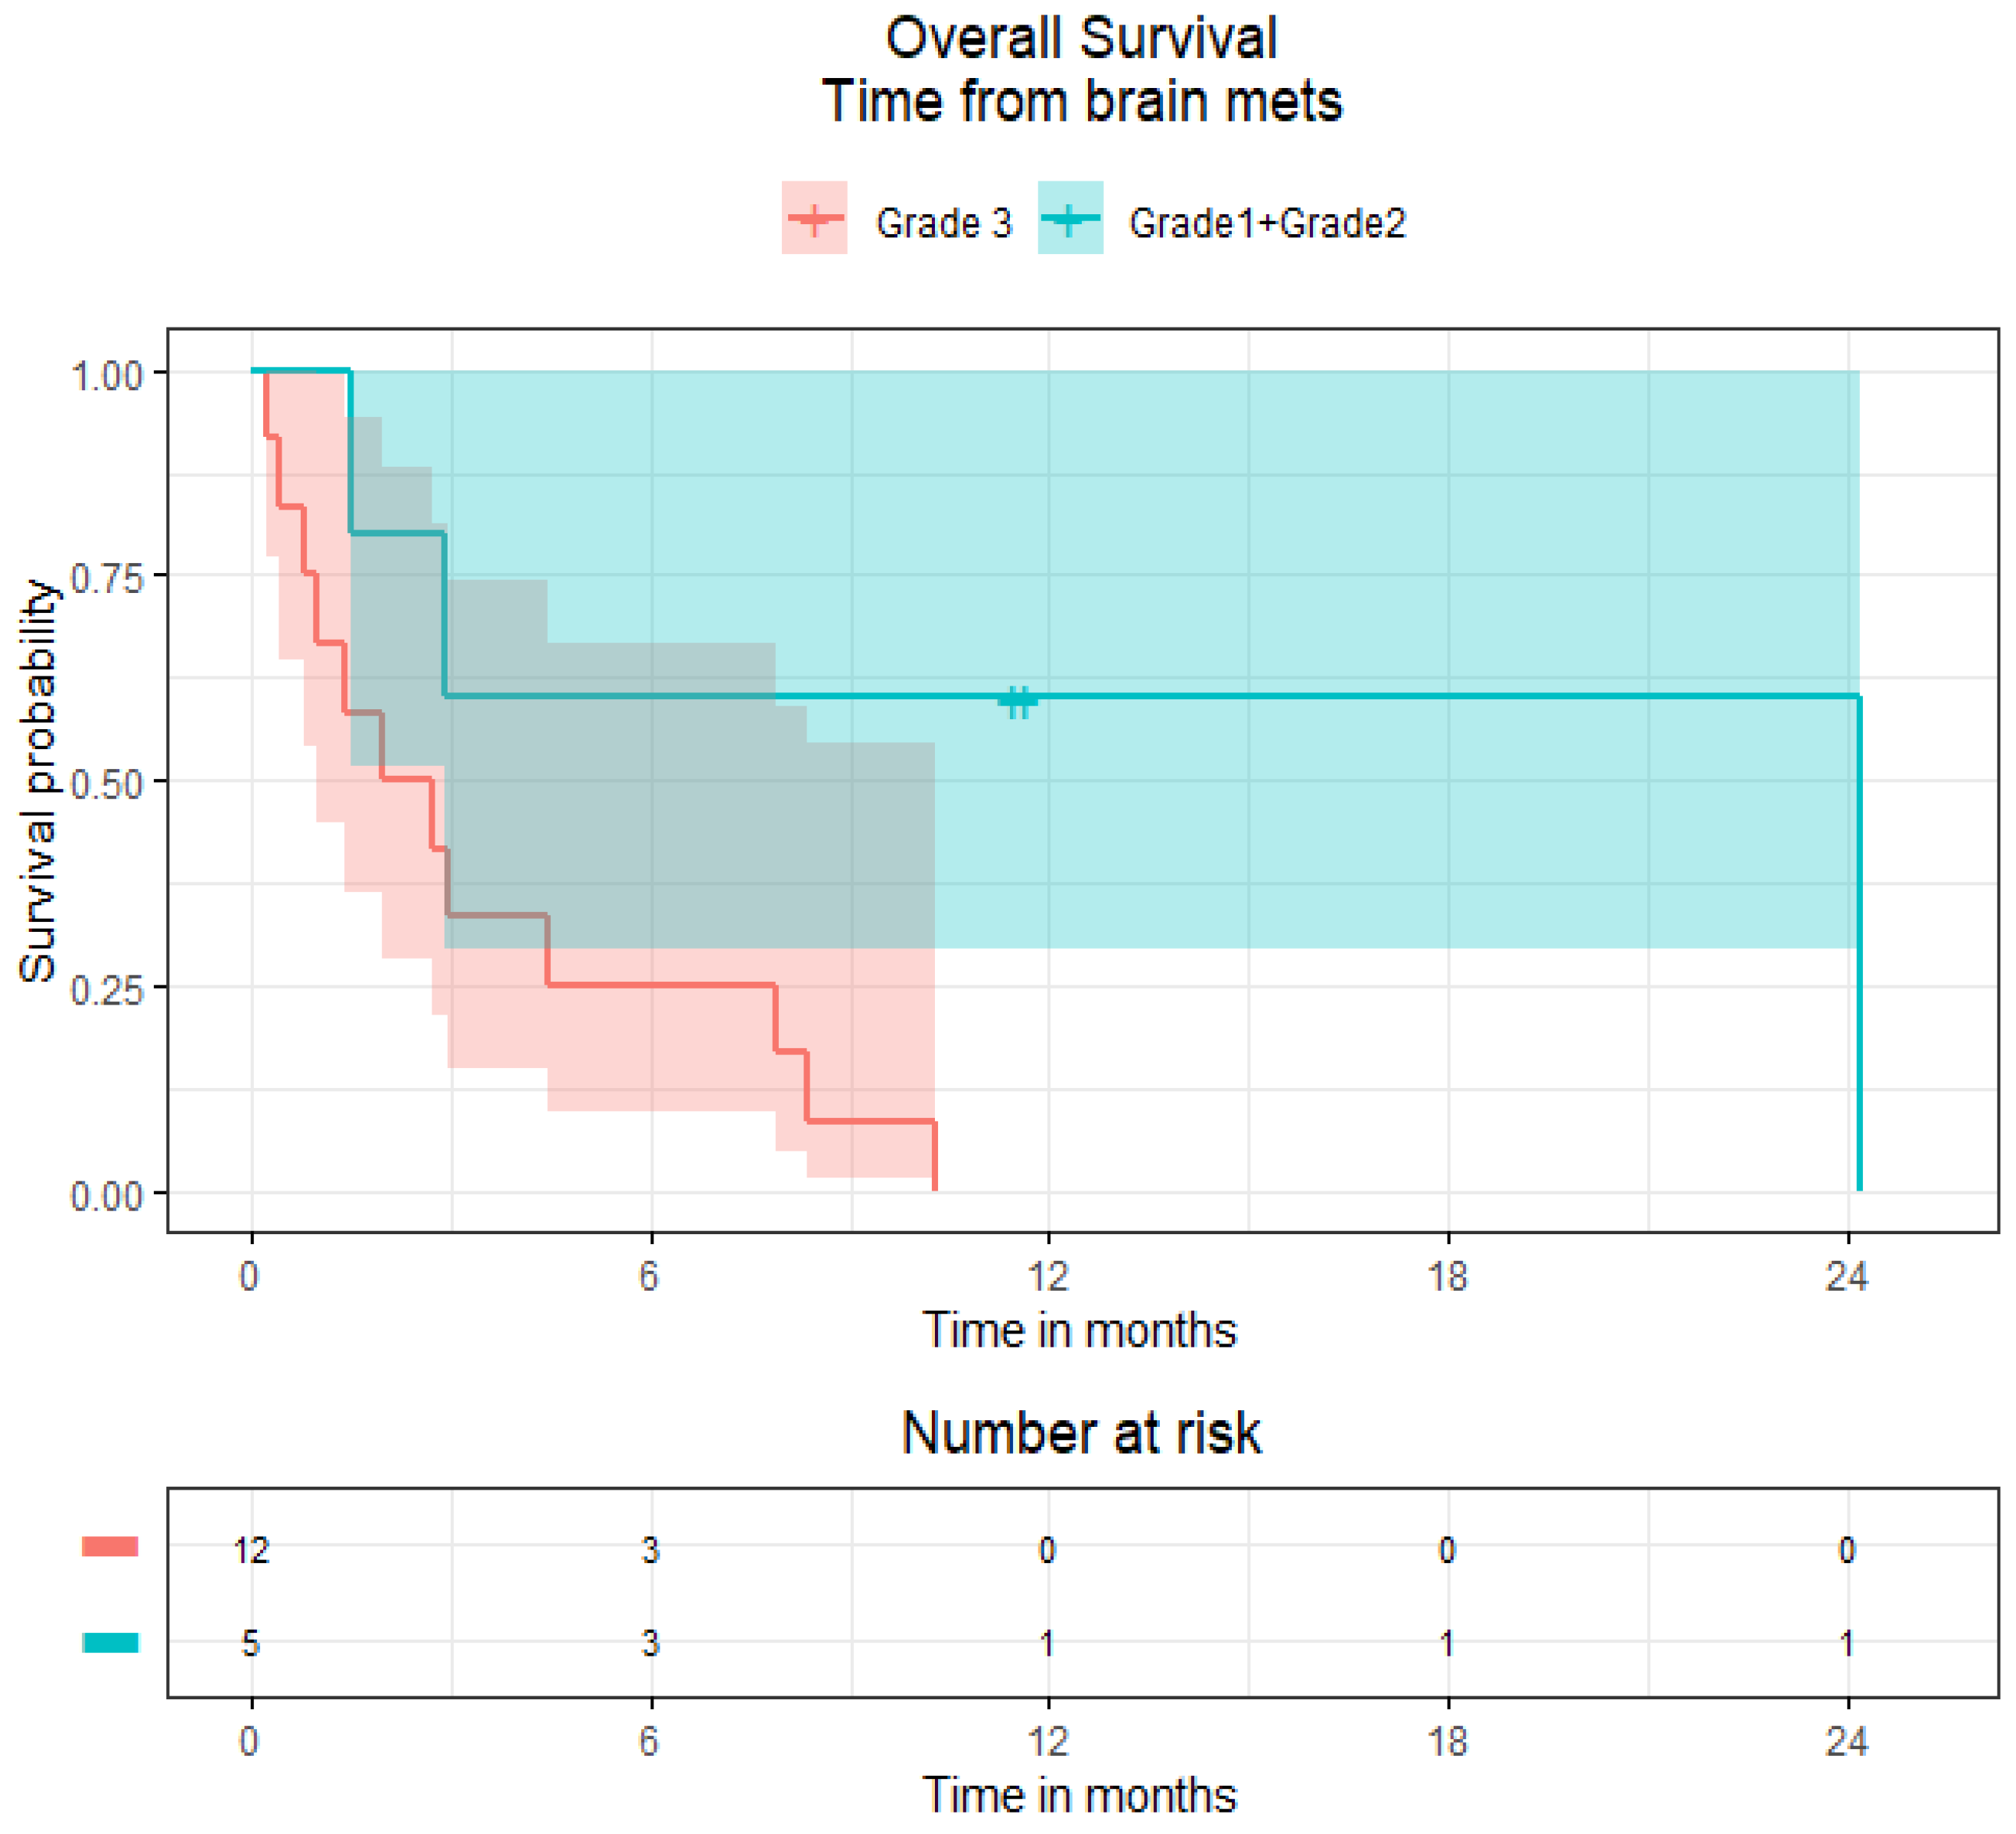The image size is (2016, 1834).
Task: Select the "Grade1+Grade2" legend label
Action: 1267,223
